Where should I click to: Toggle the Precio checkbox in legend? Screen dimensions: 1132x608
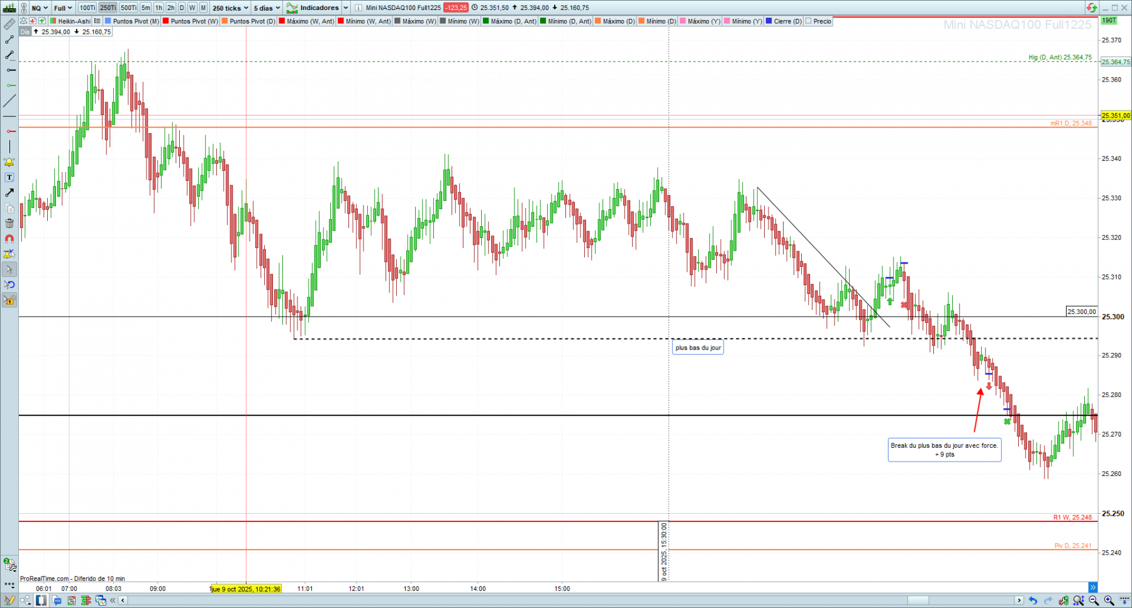point(808,21)
